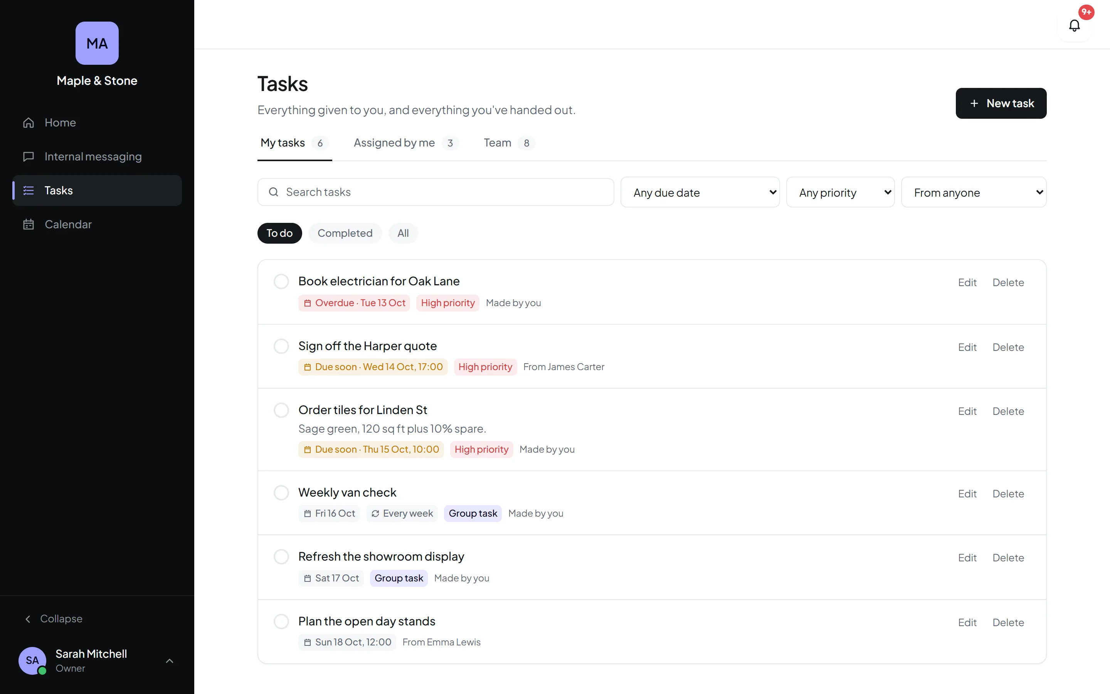The image size is (1110, 694).
Task: Switch to the Assigned by me tab
Action: click(x=406, y=143)
